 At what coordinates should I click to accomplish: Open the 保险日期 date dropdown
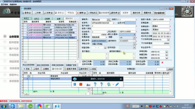[167, 58]
